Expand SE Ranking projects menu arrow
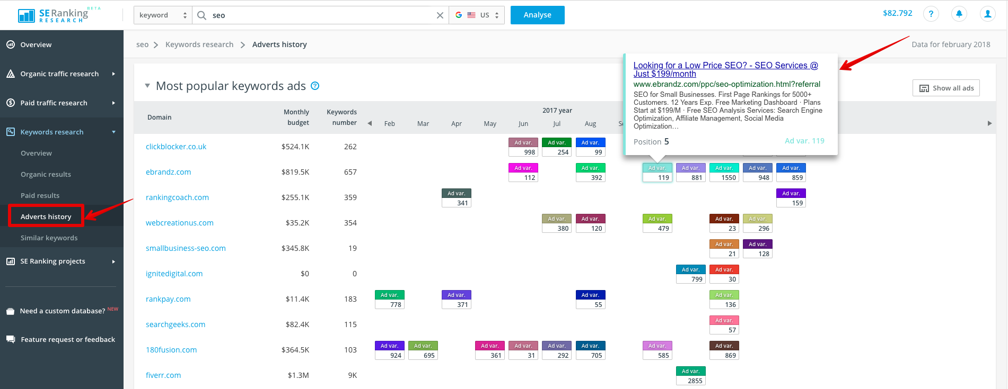 pos(113,261)
